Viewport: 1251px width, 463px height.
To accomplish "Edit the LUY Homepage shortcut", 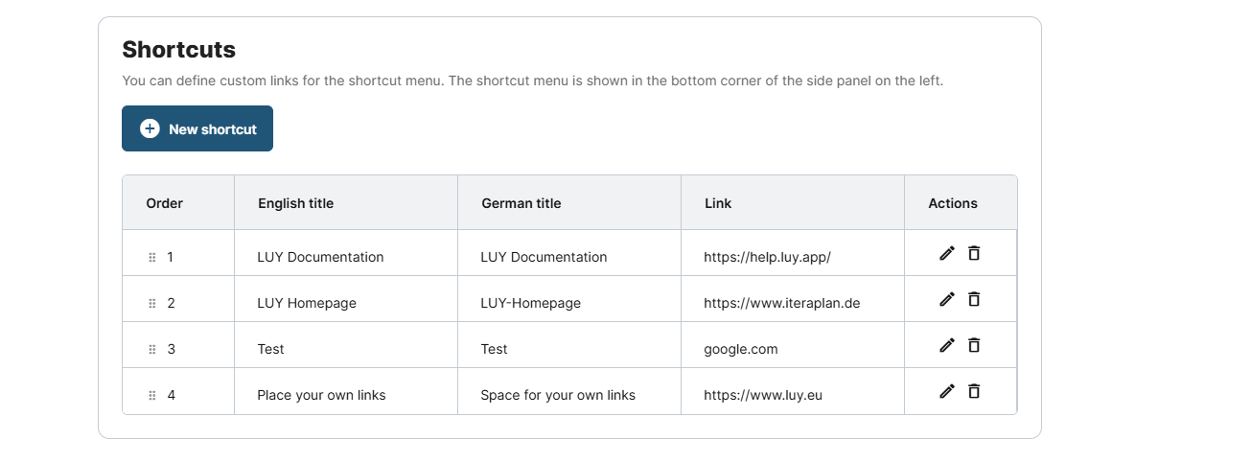I will [x=947, y=299].
